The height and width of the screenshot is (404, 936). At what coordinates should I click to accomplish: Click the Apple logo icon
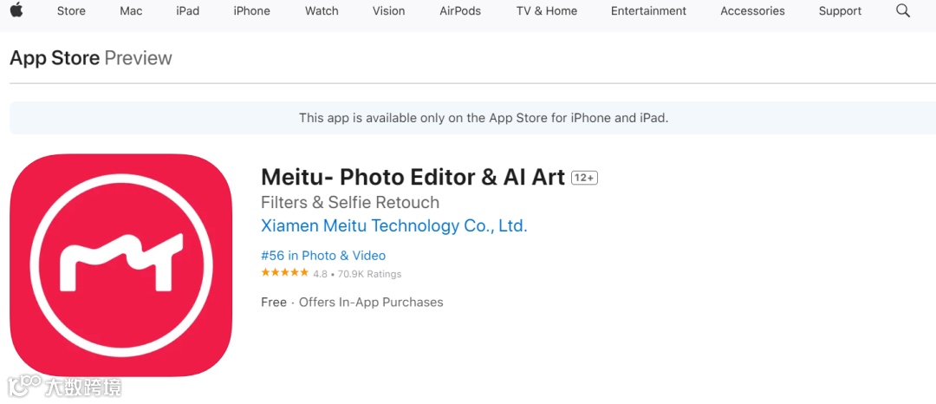(x=16, y=10)
